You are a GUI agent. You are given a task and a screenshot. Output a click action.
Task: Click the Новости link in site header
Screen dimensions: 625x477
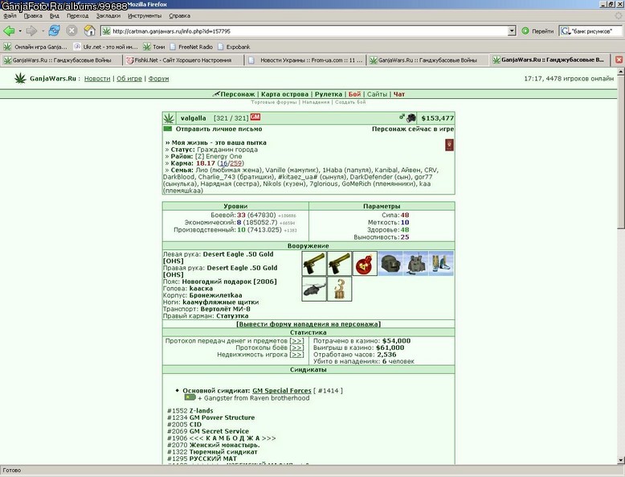pos(97,79)
